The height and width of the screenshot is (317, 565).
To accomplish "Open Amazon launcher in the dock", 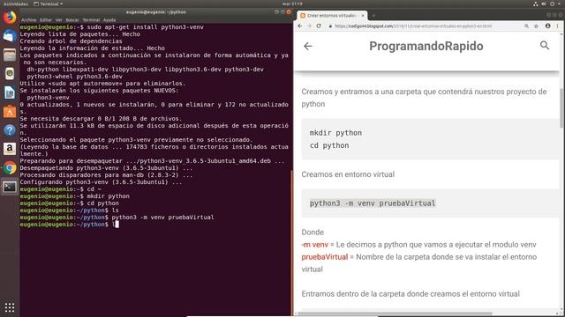I will click(x=10, y=149).
